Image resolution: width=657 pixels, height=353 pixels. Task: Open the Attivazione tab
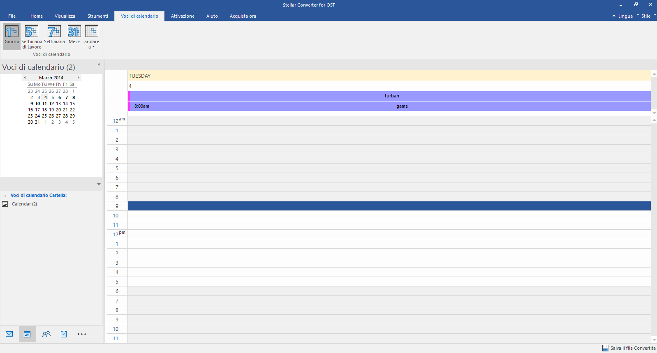pyautogui.click(x=183, y=16)
